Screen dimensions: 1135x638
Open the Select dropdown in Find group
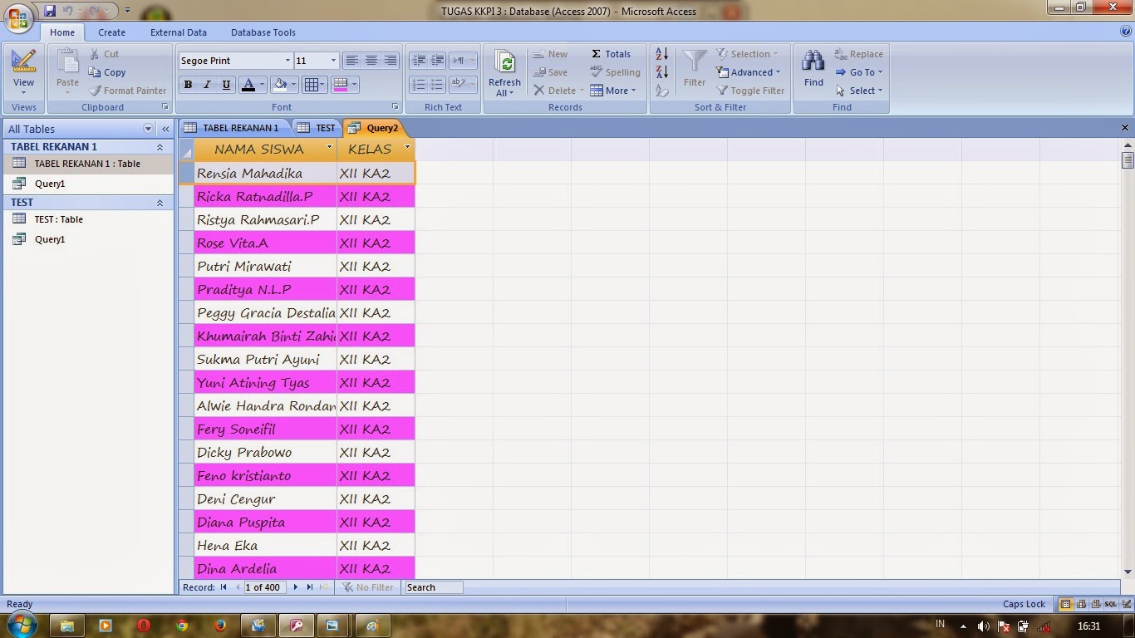click(859, 91)
